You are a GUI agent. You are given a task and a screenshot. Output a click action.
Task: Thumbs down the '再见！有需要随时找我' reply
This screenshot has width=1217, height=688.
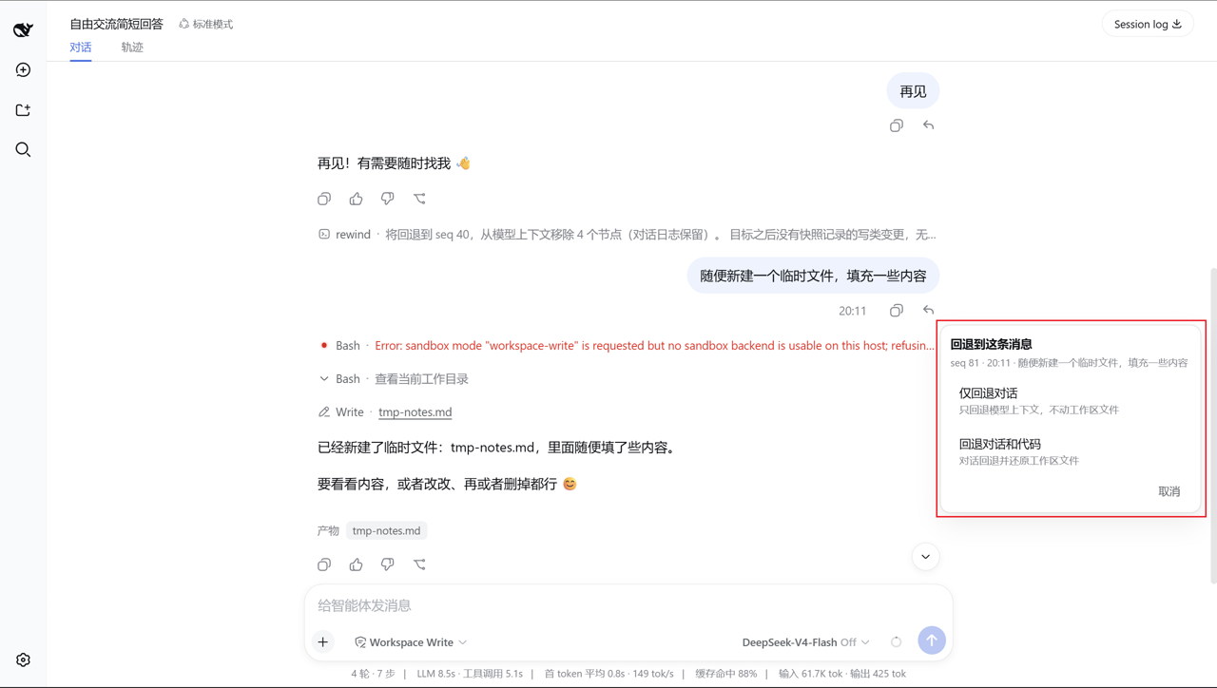[388, 199]
